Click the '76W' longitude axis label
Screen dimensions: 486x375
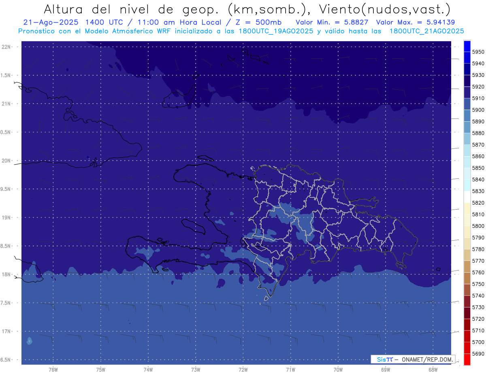click(53, 370)
